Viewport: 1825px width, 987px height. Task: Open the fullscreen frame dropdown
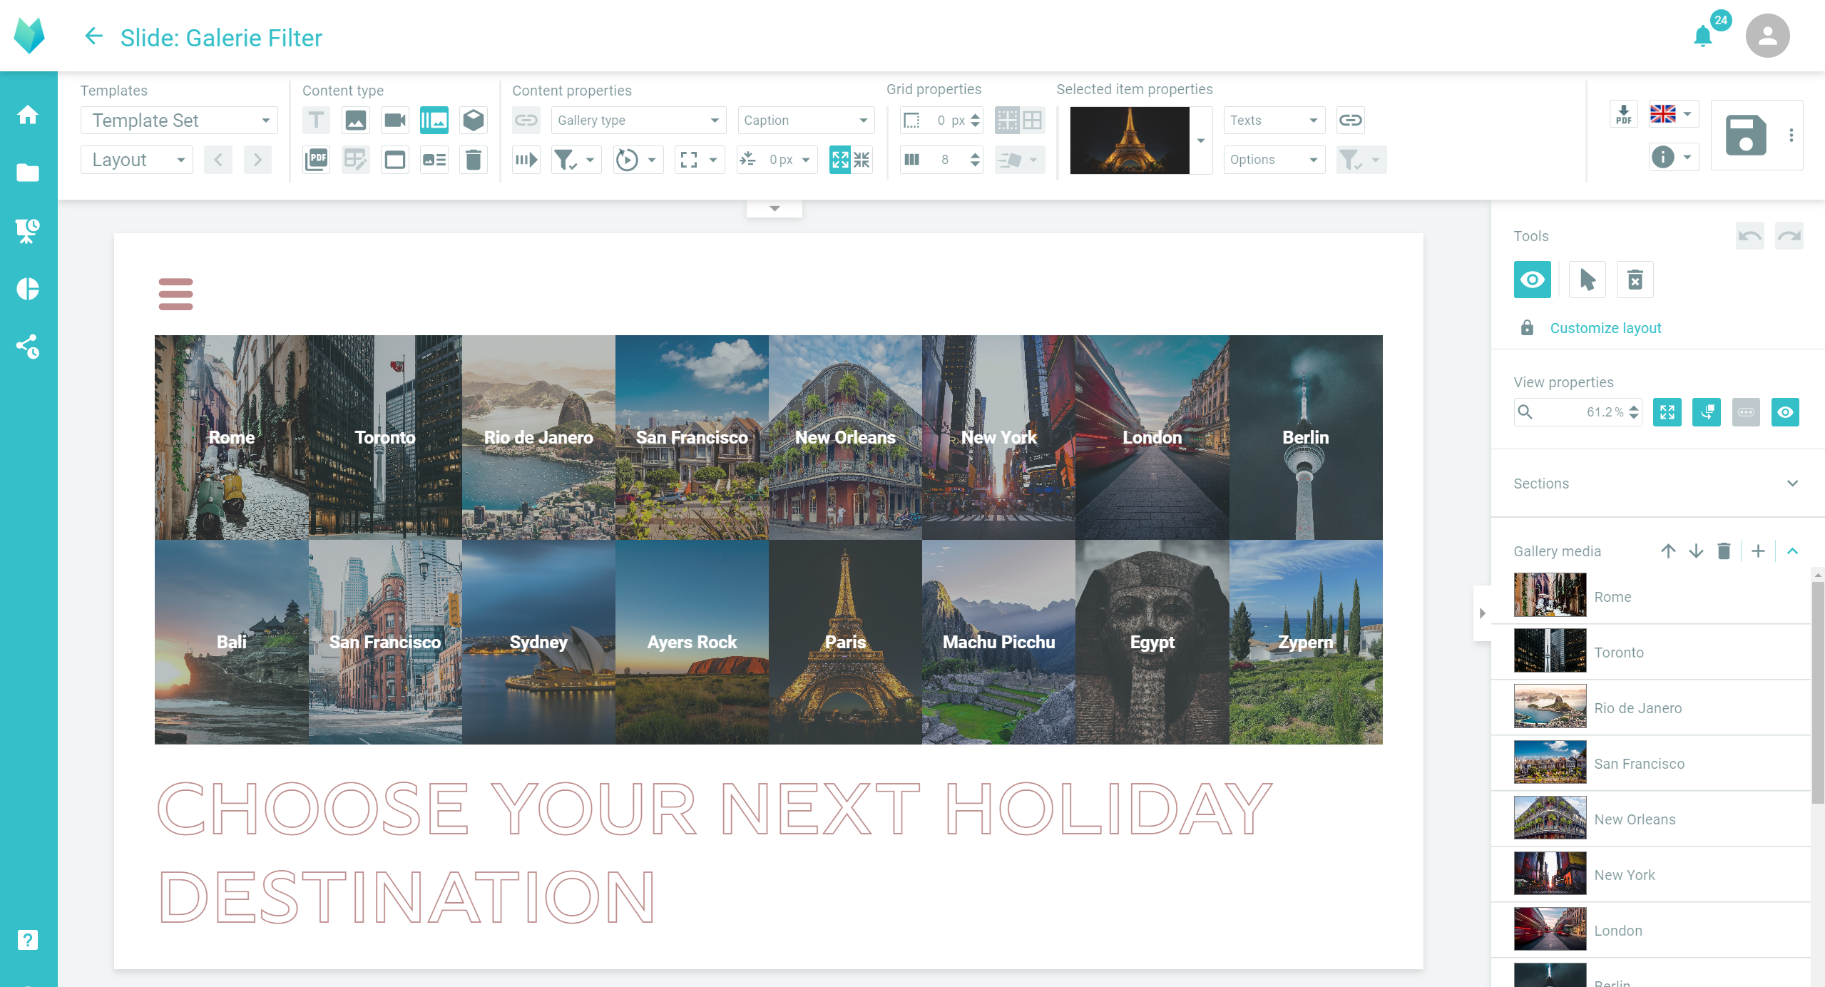pyautogui.click(x=700, y=160)
